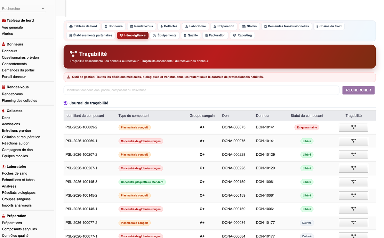Go to Admissions
This screenshot has height=238, width=384.
[11, 124]
